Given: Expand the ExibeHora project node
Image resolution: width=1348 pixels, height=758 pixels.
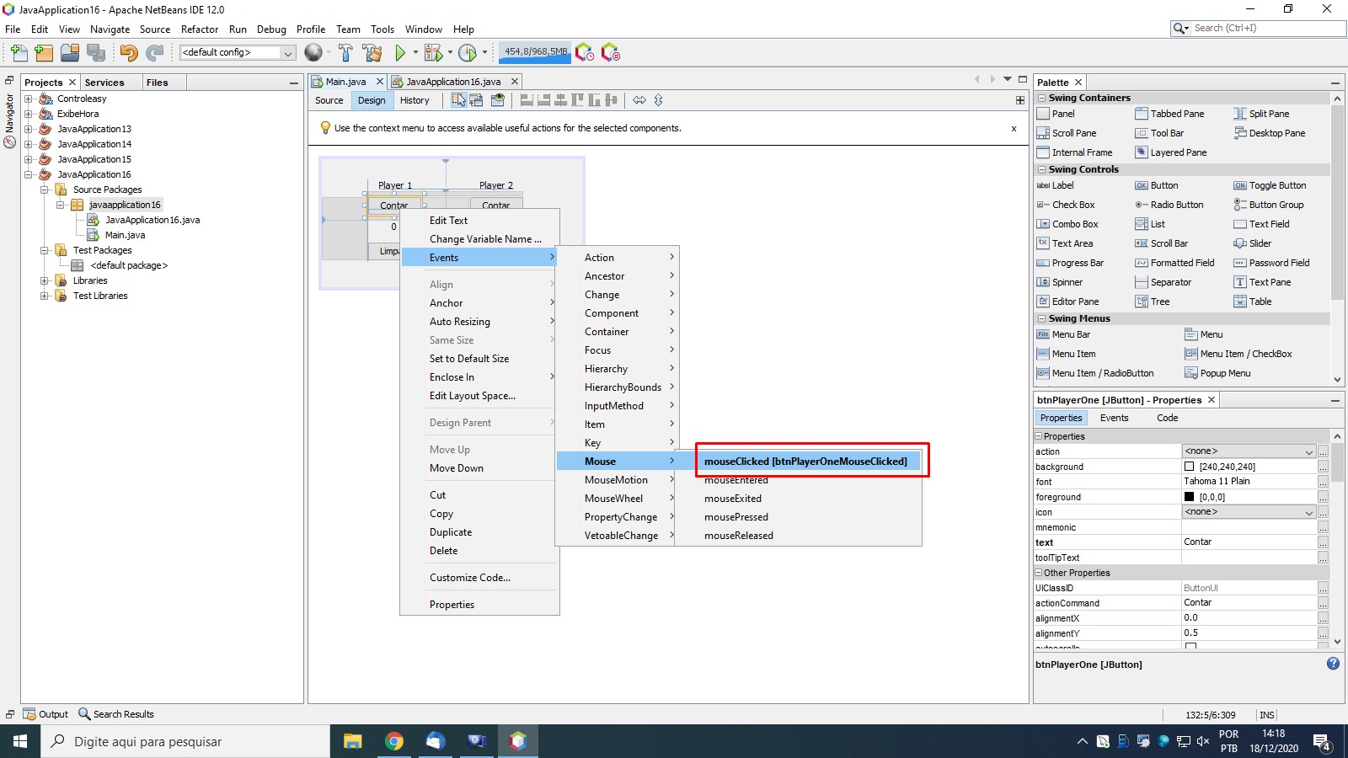Looking at the screenshot, I should 29,114.
